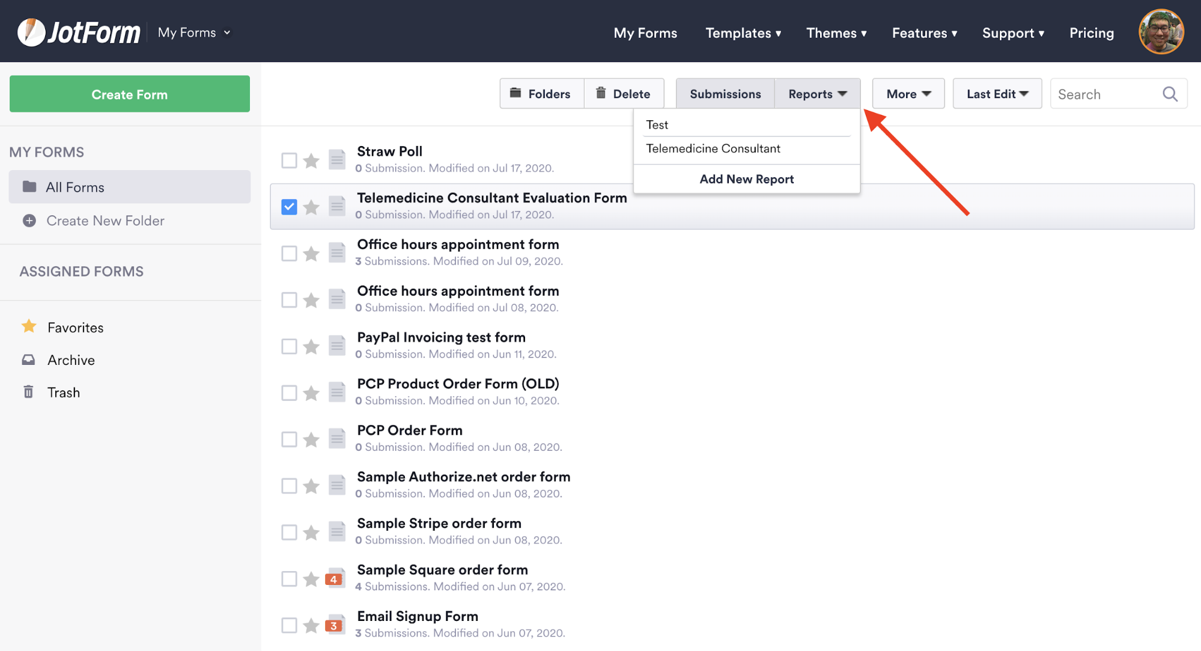Open the Last Edit sort dropdown
The image size is (1201, 651).
[x=997, y=94]
